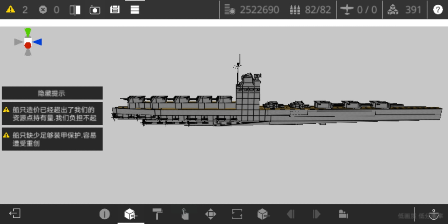Viewport: 448px width, 224px height.
Task: Click the green axis on view gizmo
Action: 28,32
